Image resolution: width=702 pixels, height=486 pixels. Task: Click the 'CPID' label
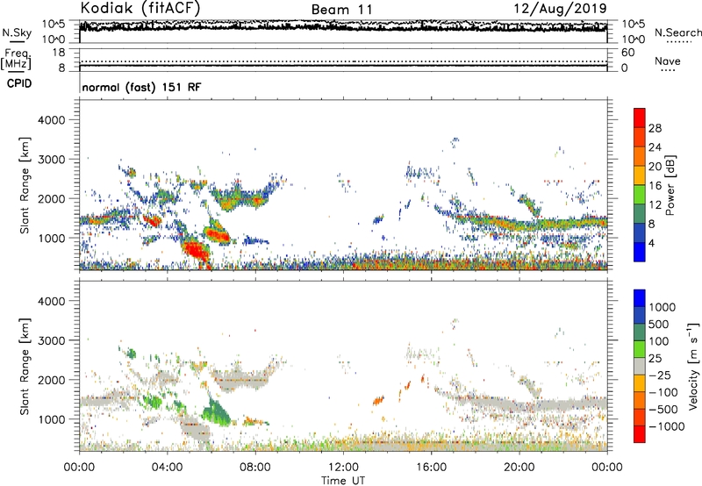point(19,83)
